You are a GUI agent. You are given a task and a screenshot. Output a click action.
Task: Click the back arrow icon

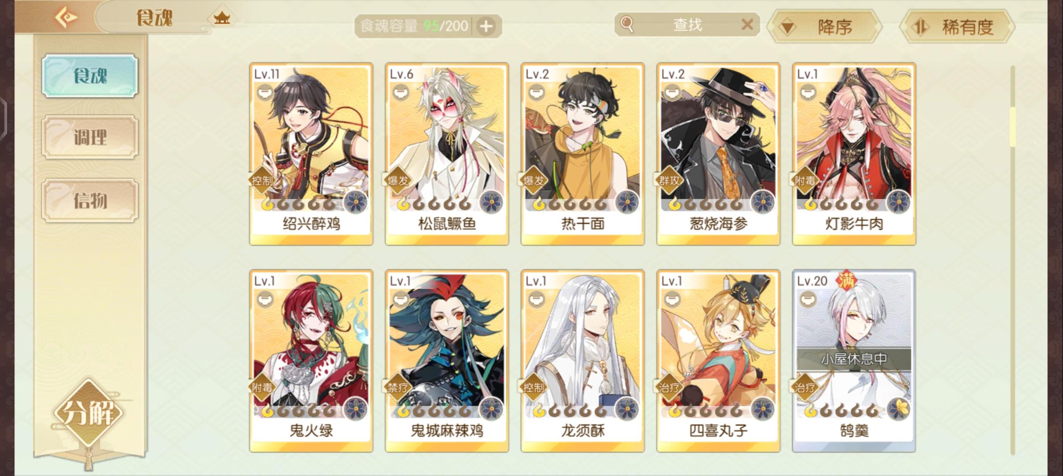point(66,18)
